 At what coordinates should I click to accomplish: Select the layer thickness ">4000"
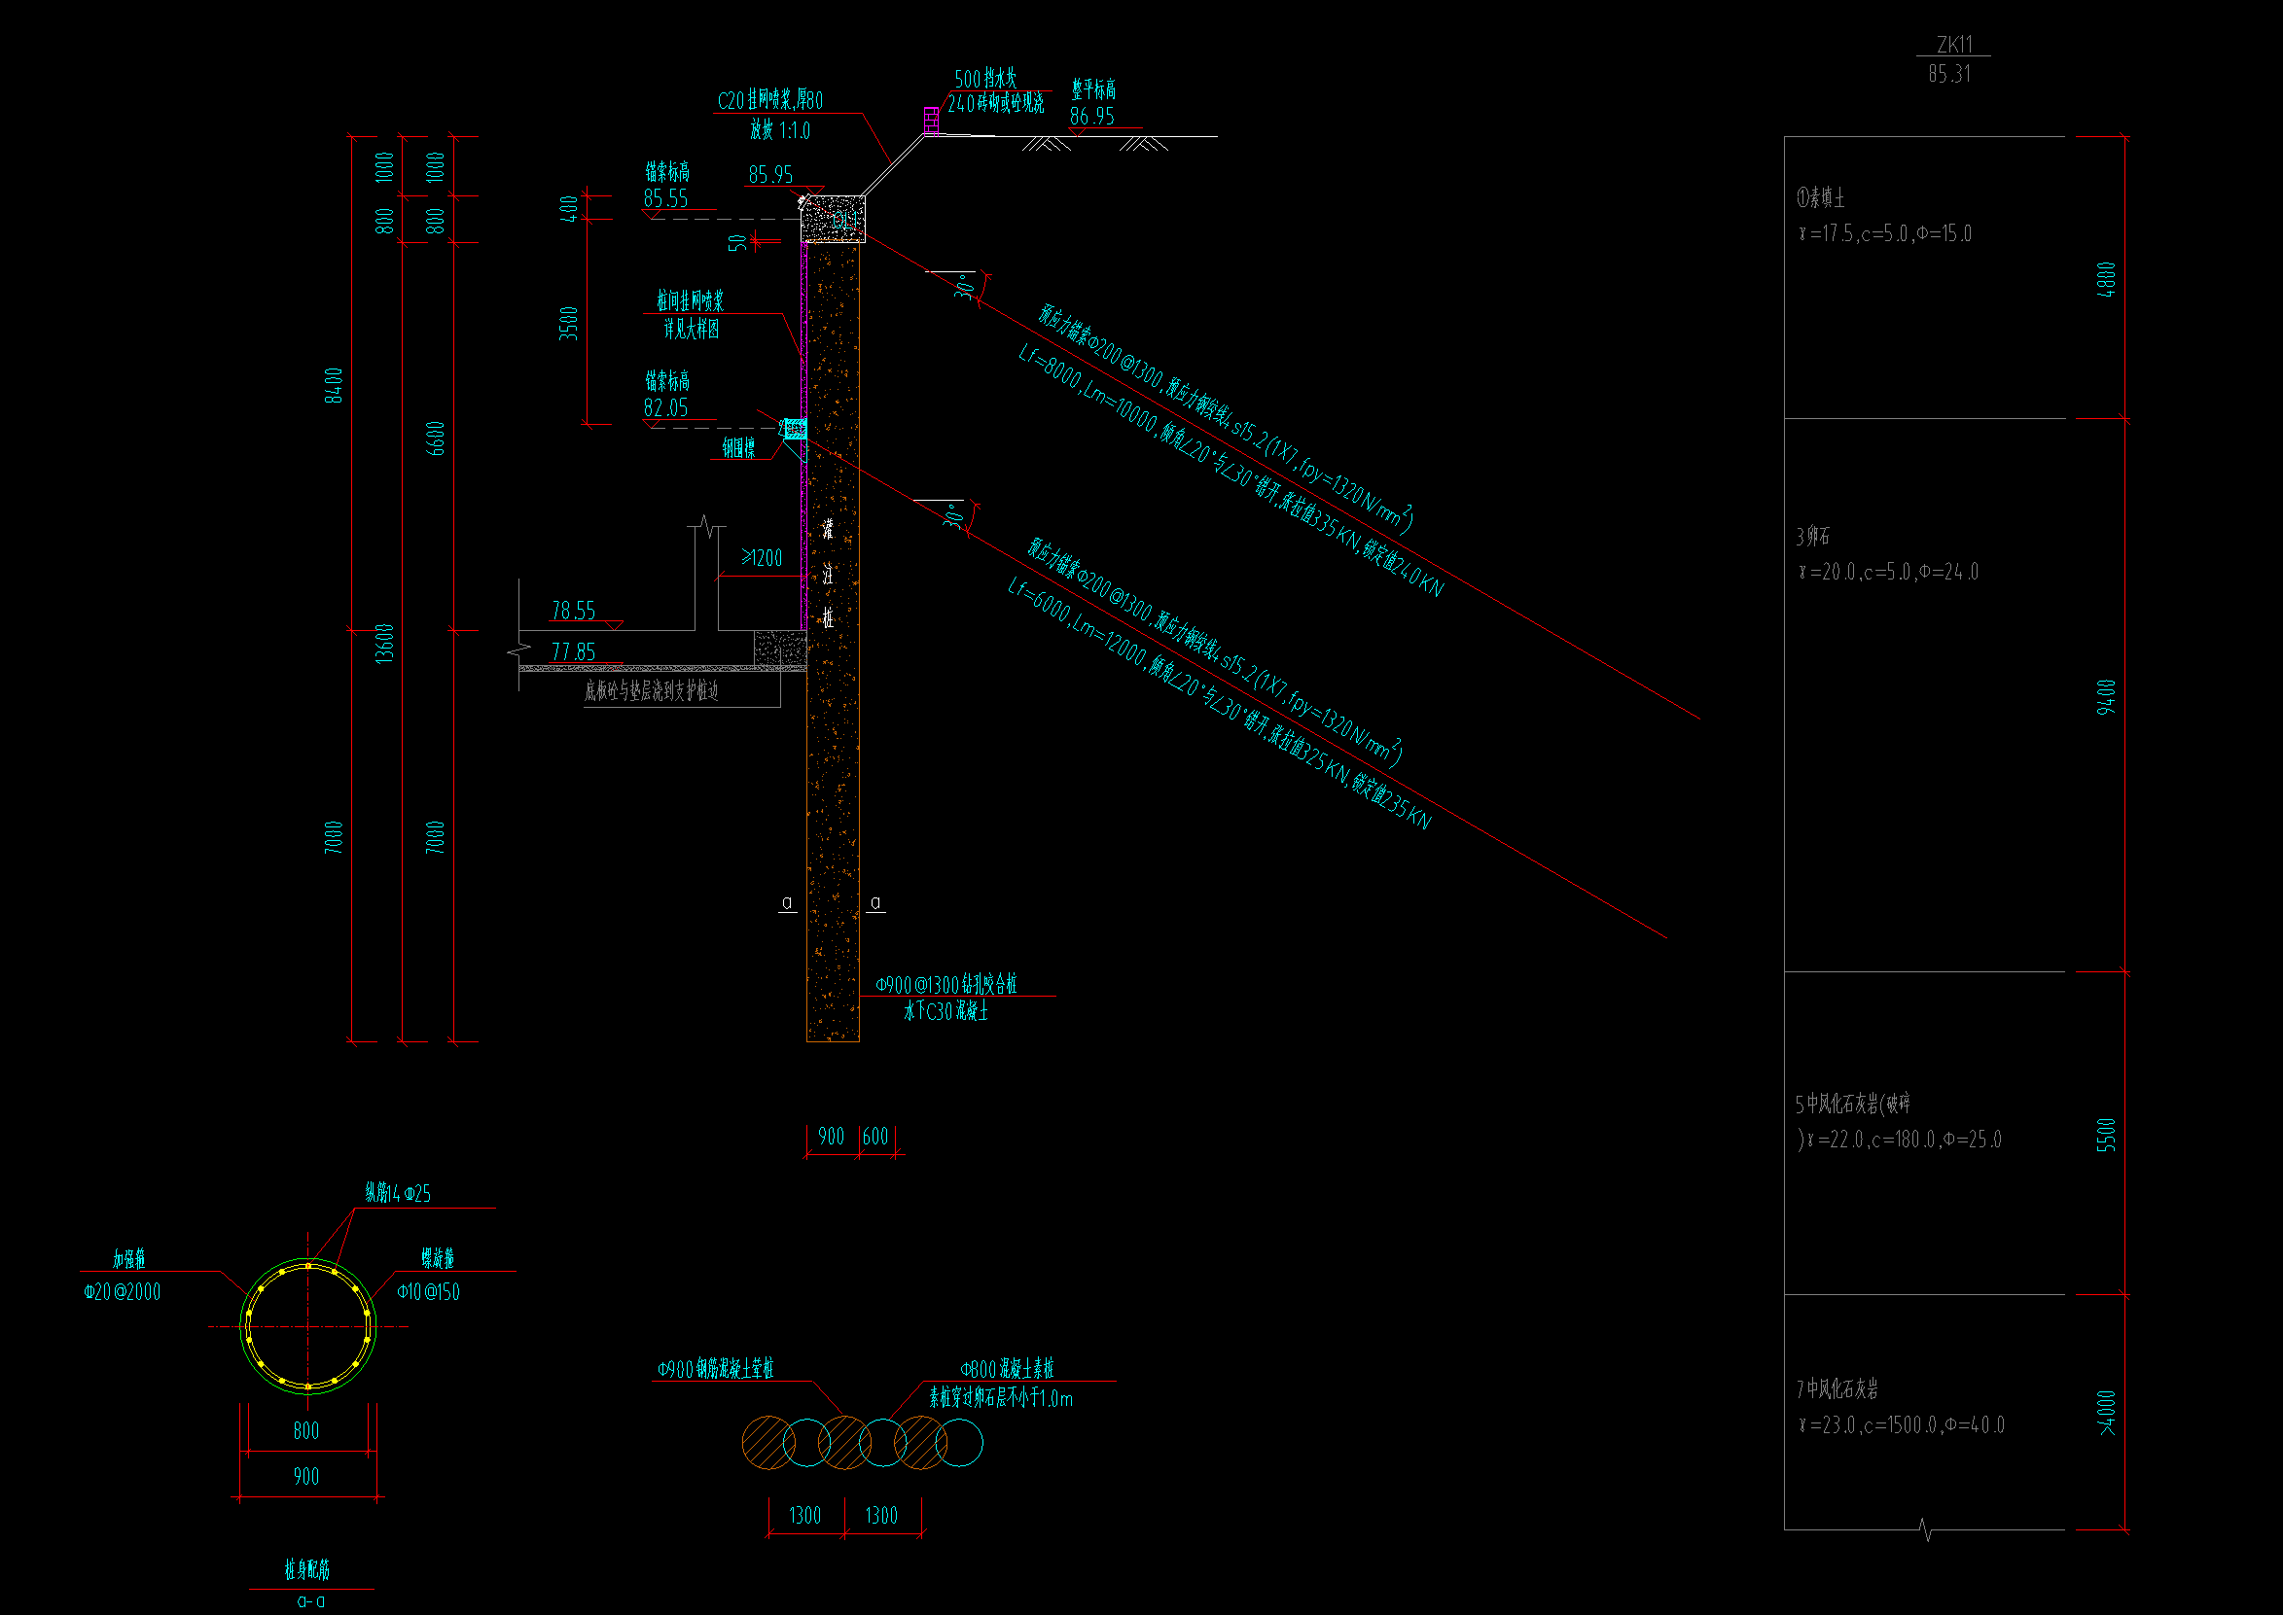(x=2106, y=1413)
